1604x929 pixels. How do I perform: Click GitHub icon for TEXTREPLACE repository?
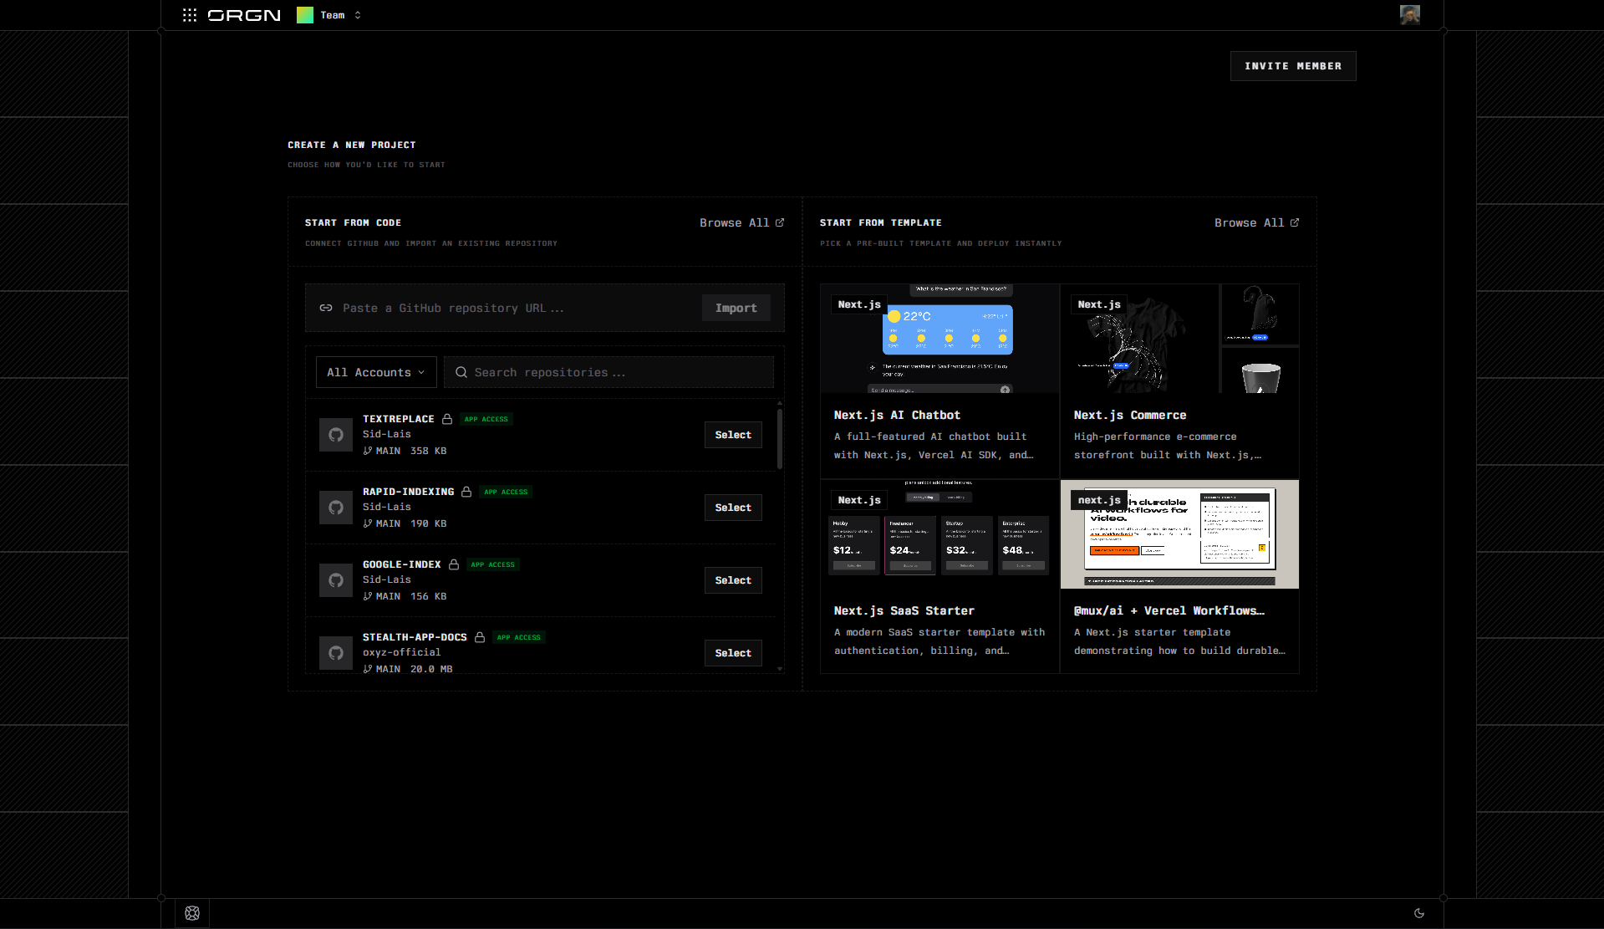coord(336,435)
